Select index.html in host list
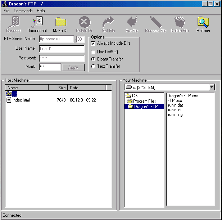The height and width of the screenshot is (220, 222). pos(21,100)
